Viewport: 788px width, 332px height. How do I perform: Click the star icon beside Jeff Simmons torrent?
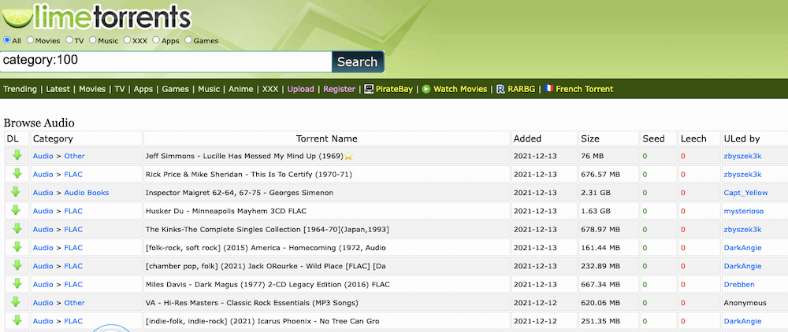tap(348, 156)
